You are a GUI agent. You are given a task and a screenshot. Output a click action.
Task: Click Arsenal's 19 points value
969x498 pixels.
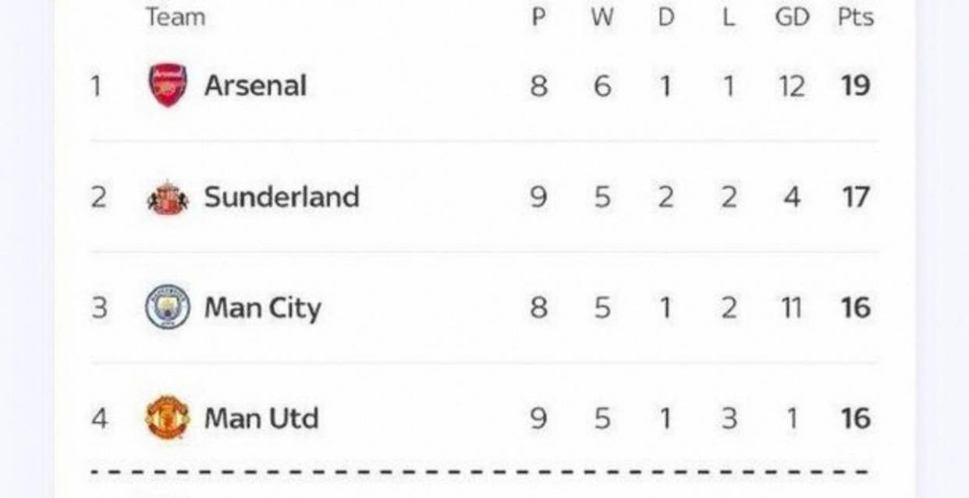(x=855, y=86)
